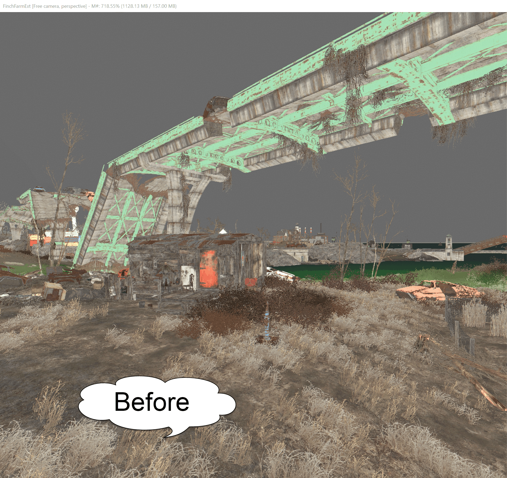Select the white tent peak behind the shack roof

pyautogui.click(x=223, y=231)
